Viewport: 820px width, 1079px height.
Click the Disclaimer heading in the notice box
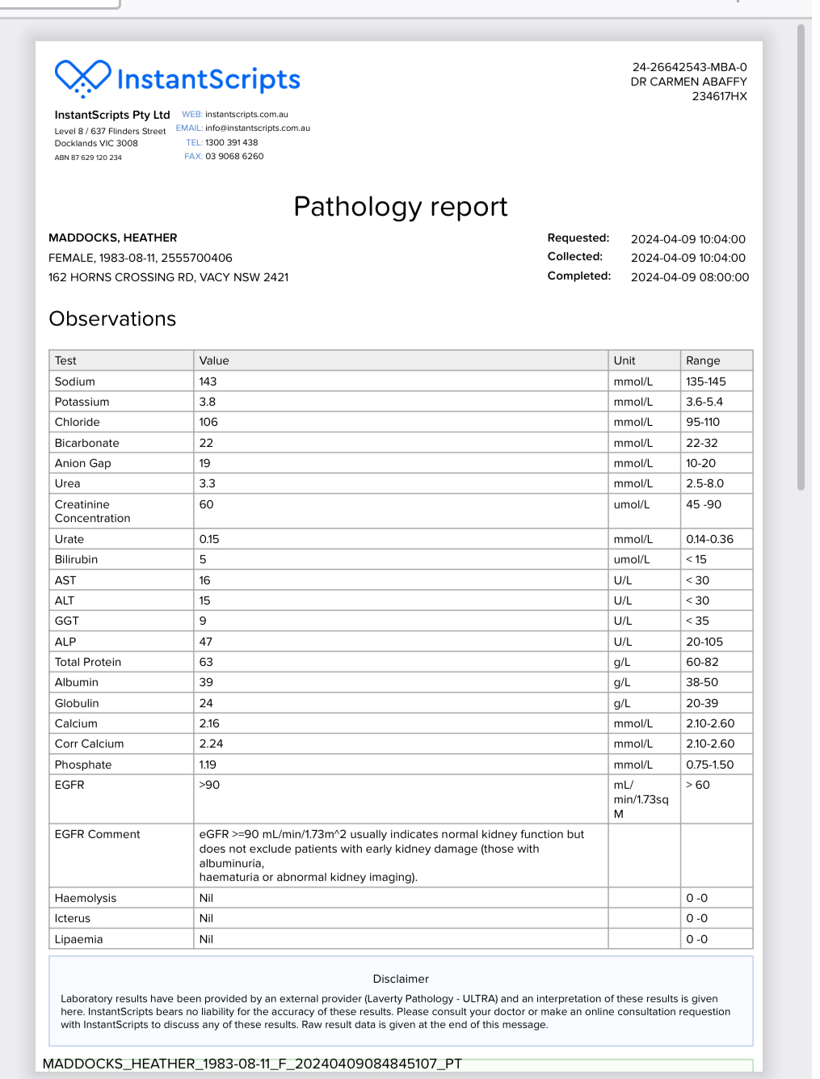tap(401, 979)
